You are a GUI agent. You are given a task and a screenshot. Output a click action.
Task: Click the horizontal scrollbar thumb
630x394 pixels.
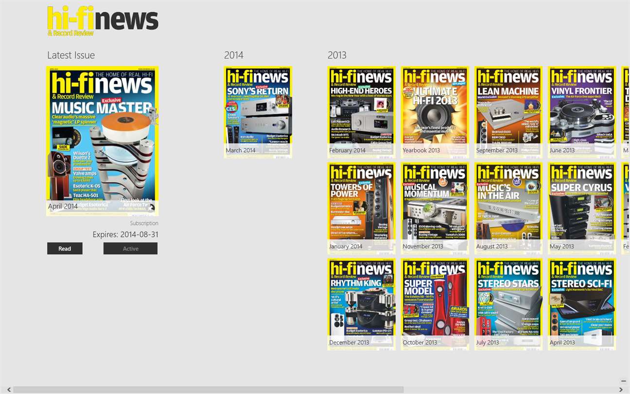[x=208, y=390]
